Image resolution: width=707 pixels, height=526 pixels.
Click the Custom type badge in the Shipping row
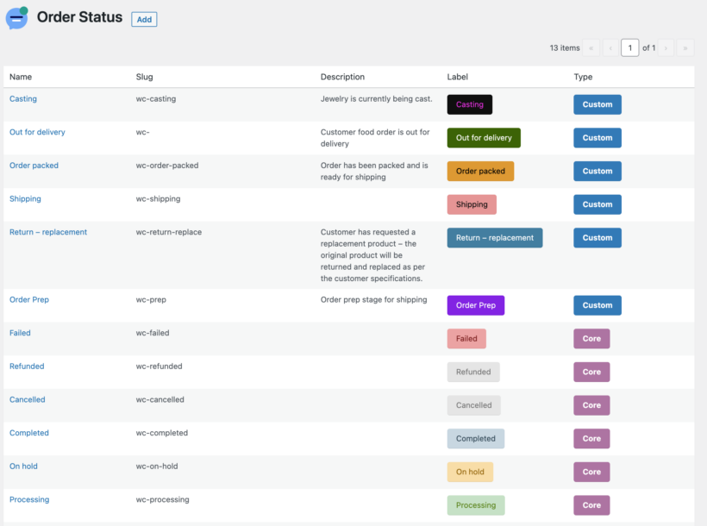pos(597,204)
